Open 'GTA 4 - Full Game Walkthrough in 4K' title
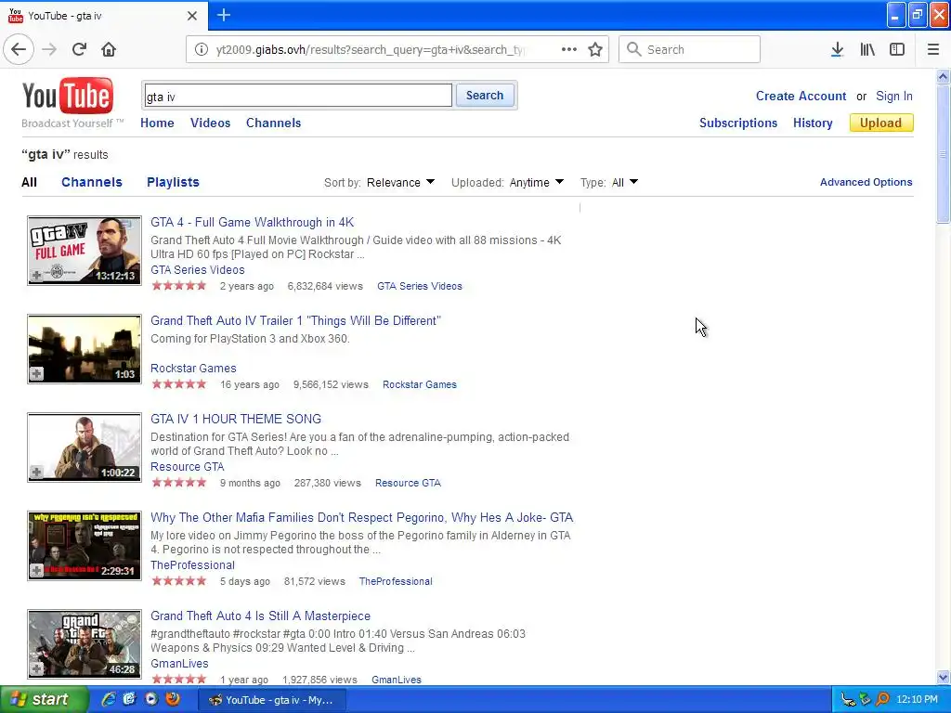Image resolution: width=951 pixels, height=713 pixels. (253, 223)
